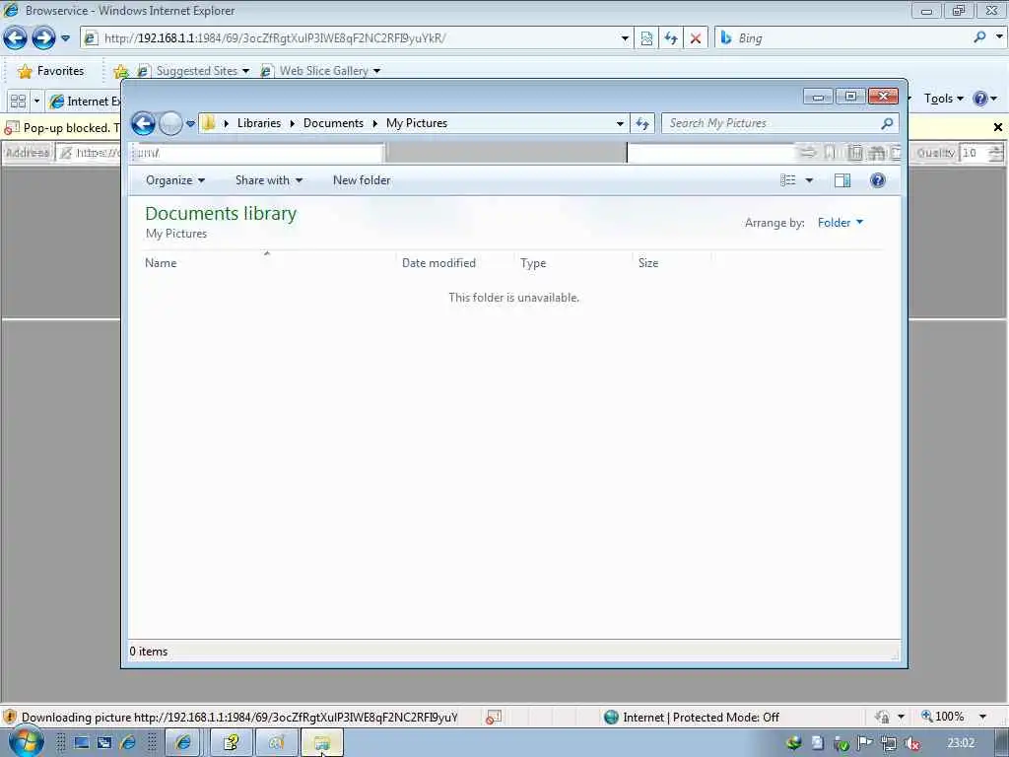Add page to Favorites bar icon
1009x757 pixels.
pos(120,71)
